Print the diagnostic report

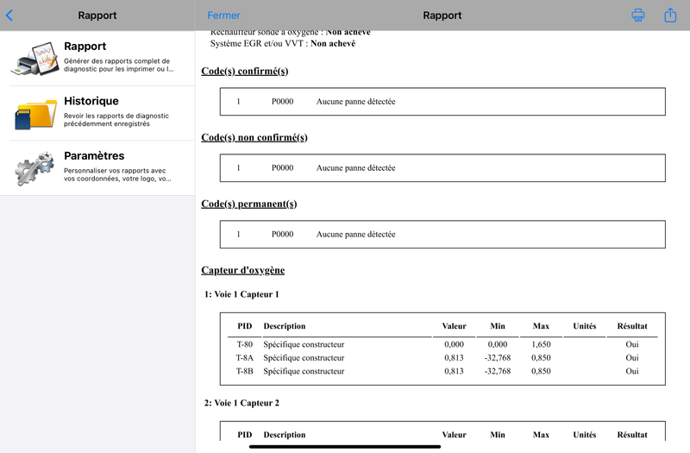[638, 16]
